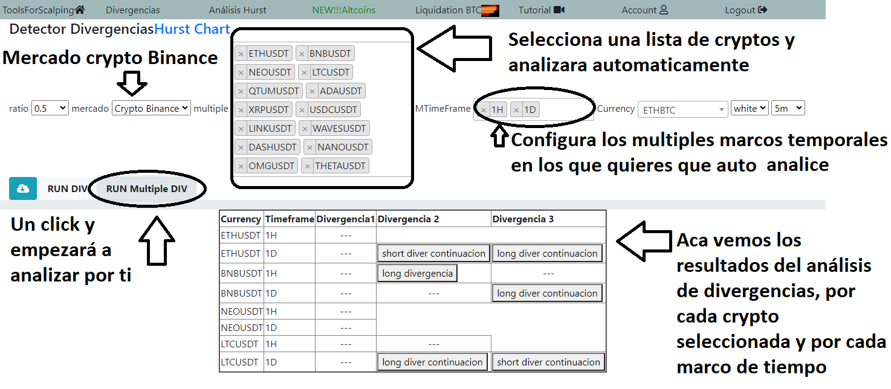Open the mercado Crypto Binance dropdown
891x389 pixels.
point(151,108)
